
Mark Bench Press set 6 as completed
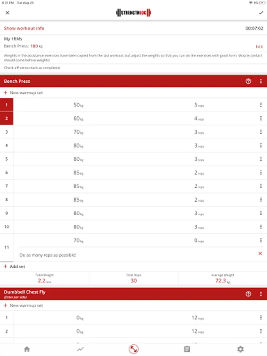pyautogui.click(x=7, y=172)
